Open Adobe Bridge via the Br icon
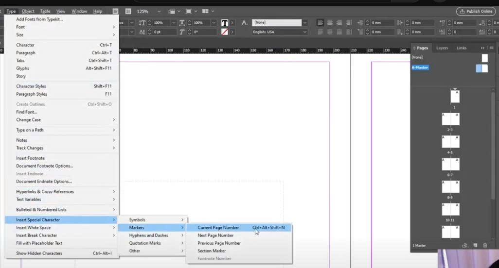 coord(115,11)
